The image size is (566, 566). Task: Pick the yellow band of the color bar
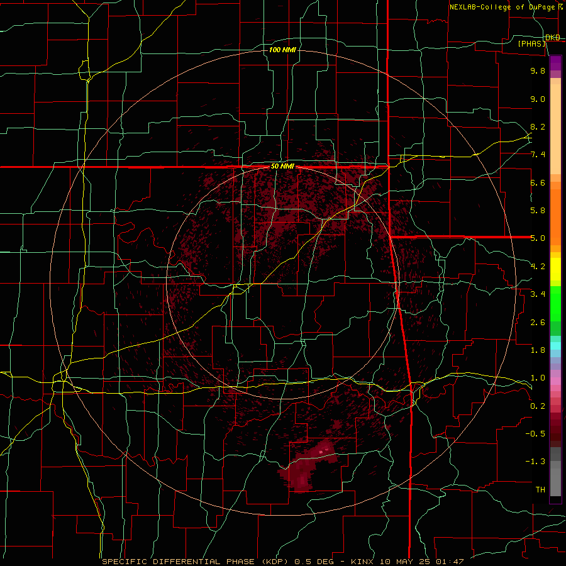click(x=555, y=269)
